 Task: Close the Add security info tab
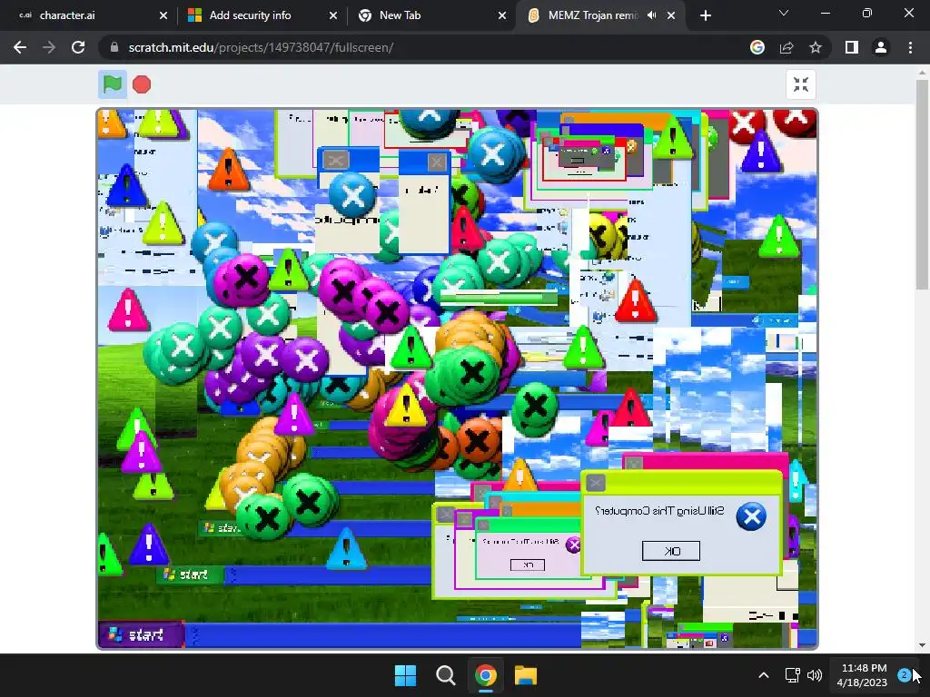click(x=333, y=15)
